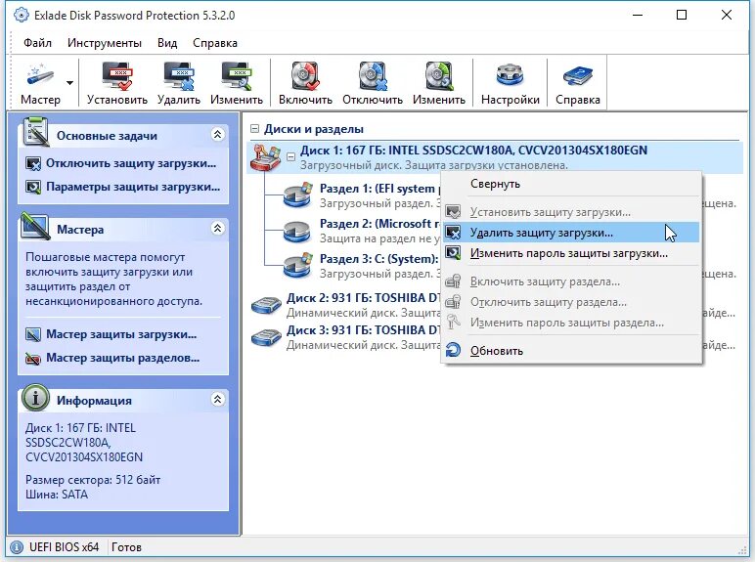This screenshot has height=562, width=755.
Task: Collapse the Основные задачи panel
Action: [x=218, y=134]
